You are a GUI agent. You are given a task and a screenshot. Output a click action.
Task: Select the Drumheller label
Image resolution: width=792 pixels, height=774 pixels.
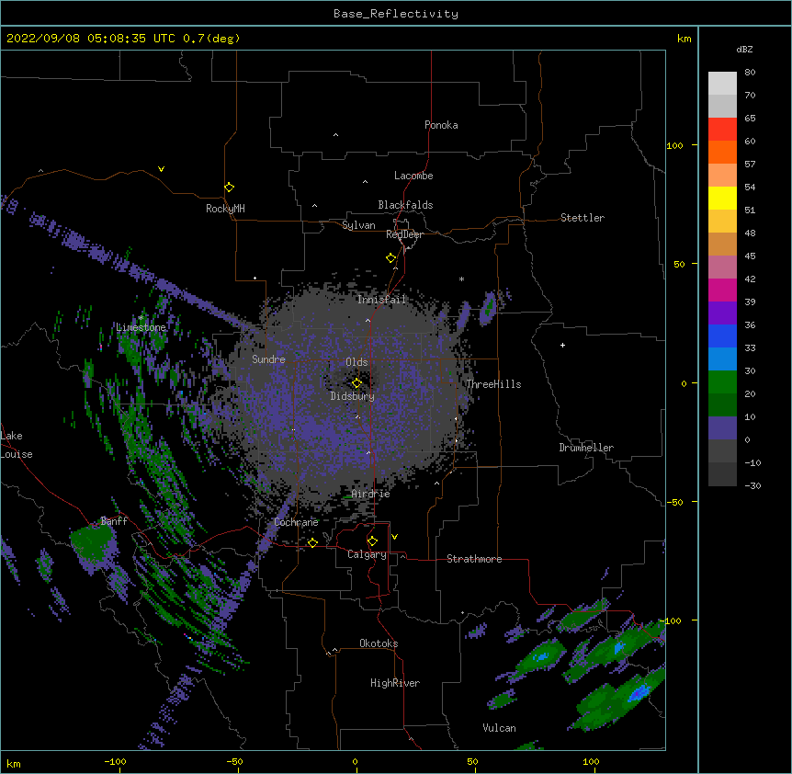pos(586,448)
